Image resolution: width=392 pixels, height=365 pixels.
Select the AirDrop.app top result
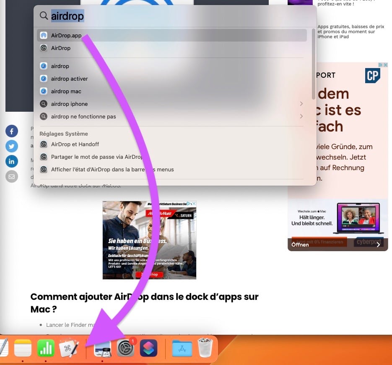point(172,35)
